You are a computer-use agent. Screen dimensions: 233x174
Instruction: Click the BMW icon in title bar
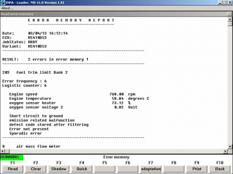(3, 2)
